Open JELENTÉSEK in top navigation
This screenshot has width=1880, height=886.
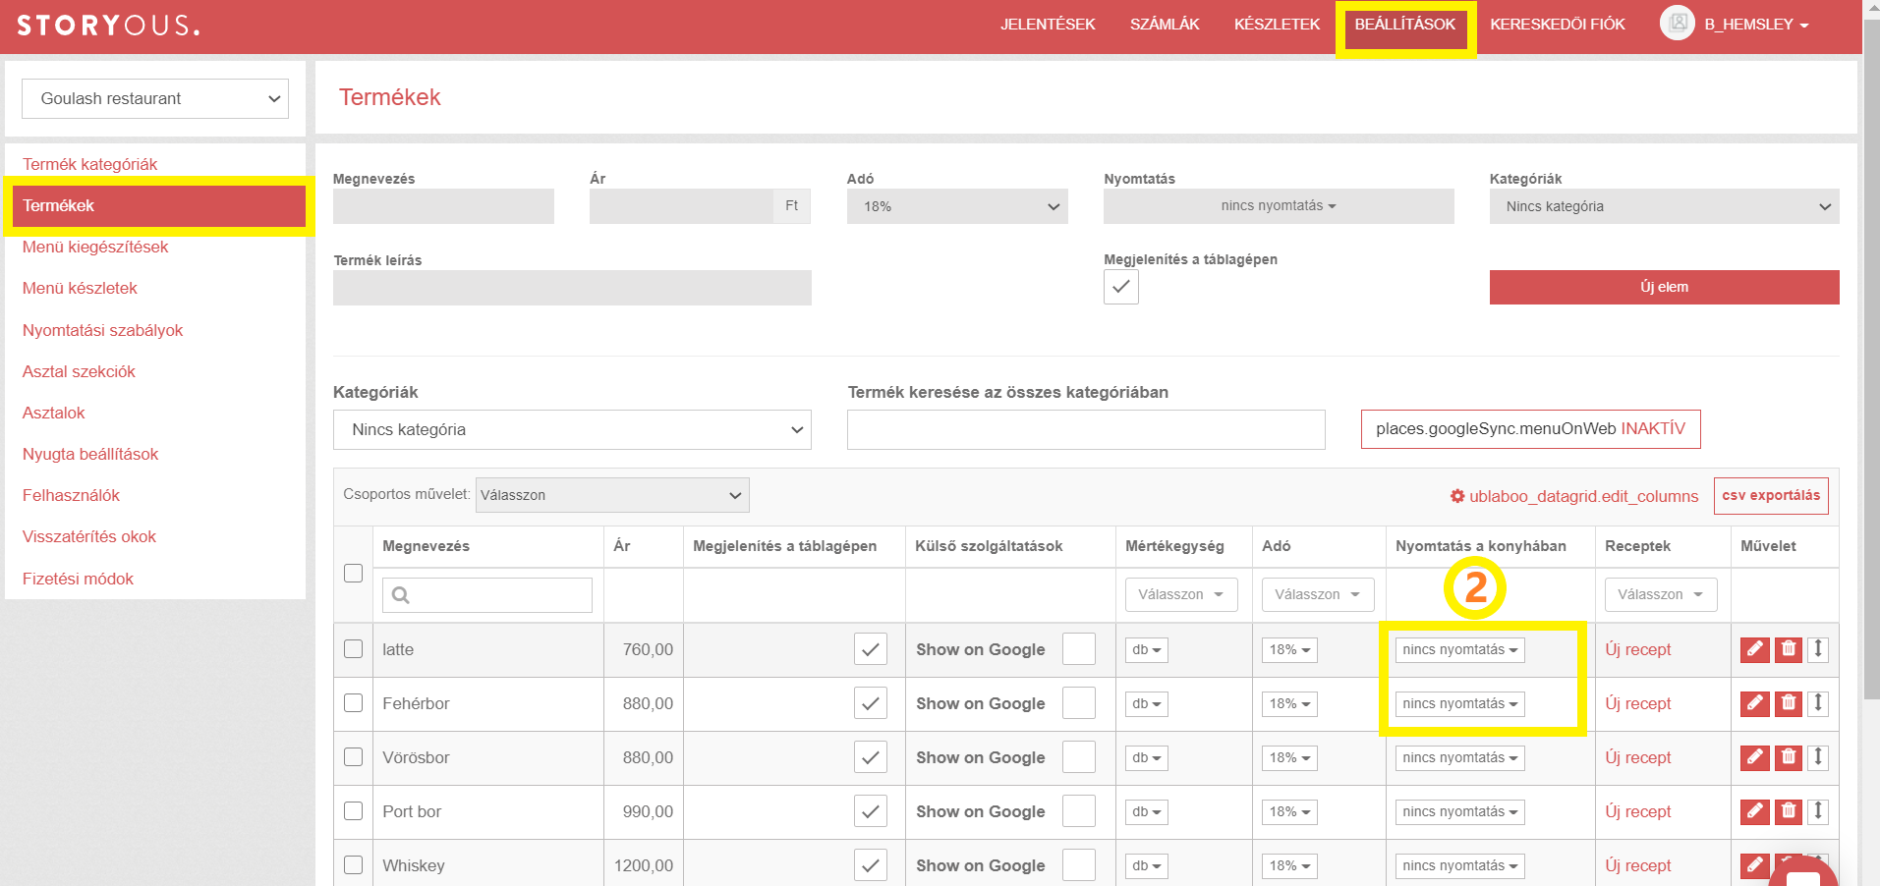pos(1048,25)
